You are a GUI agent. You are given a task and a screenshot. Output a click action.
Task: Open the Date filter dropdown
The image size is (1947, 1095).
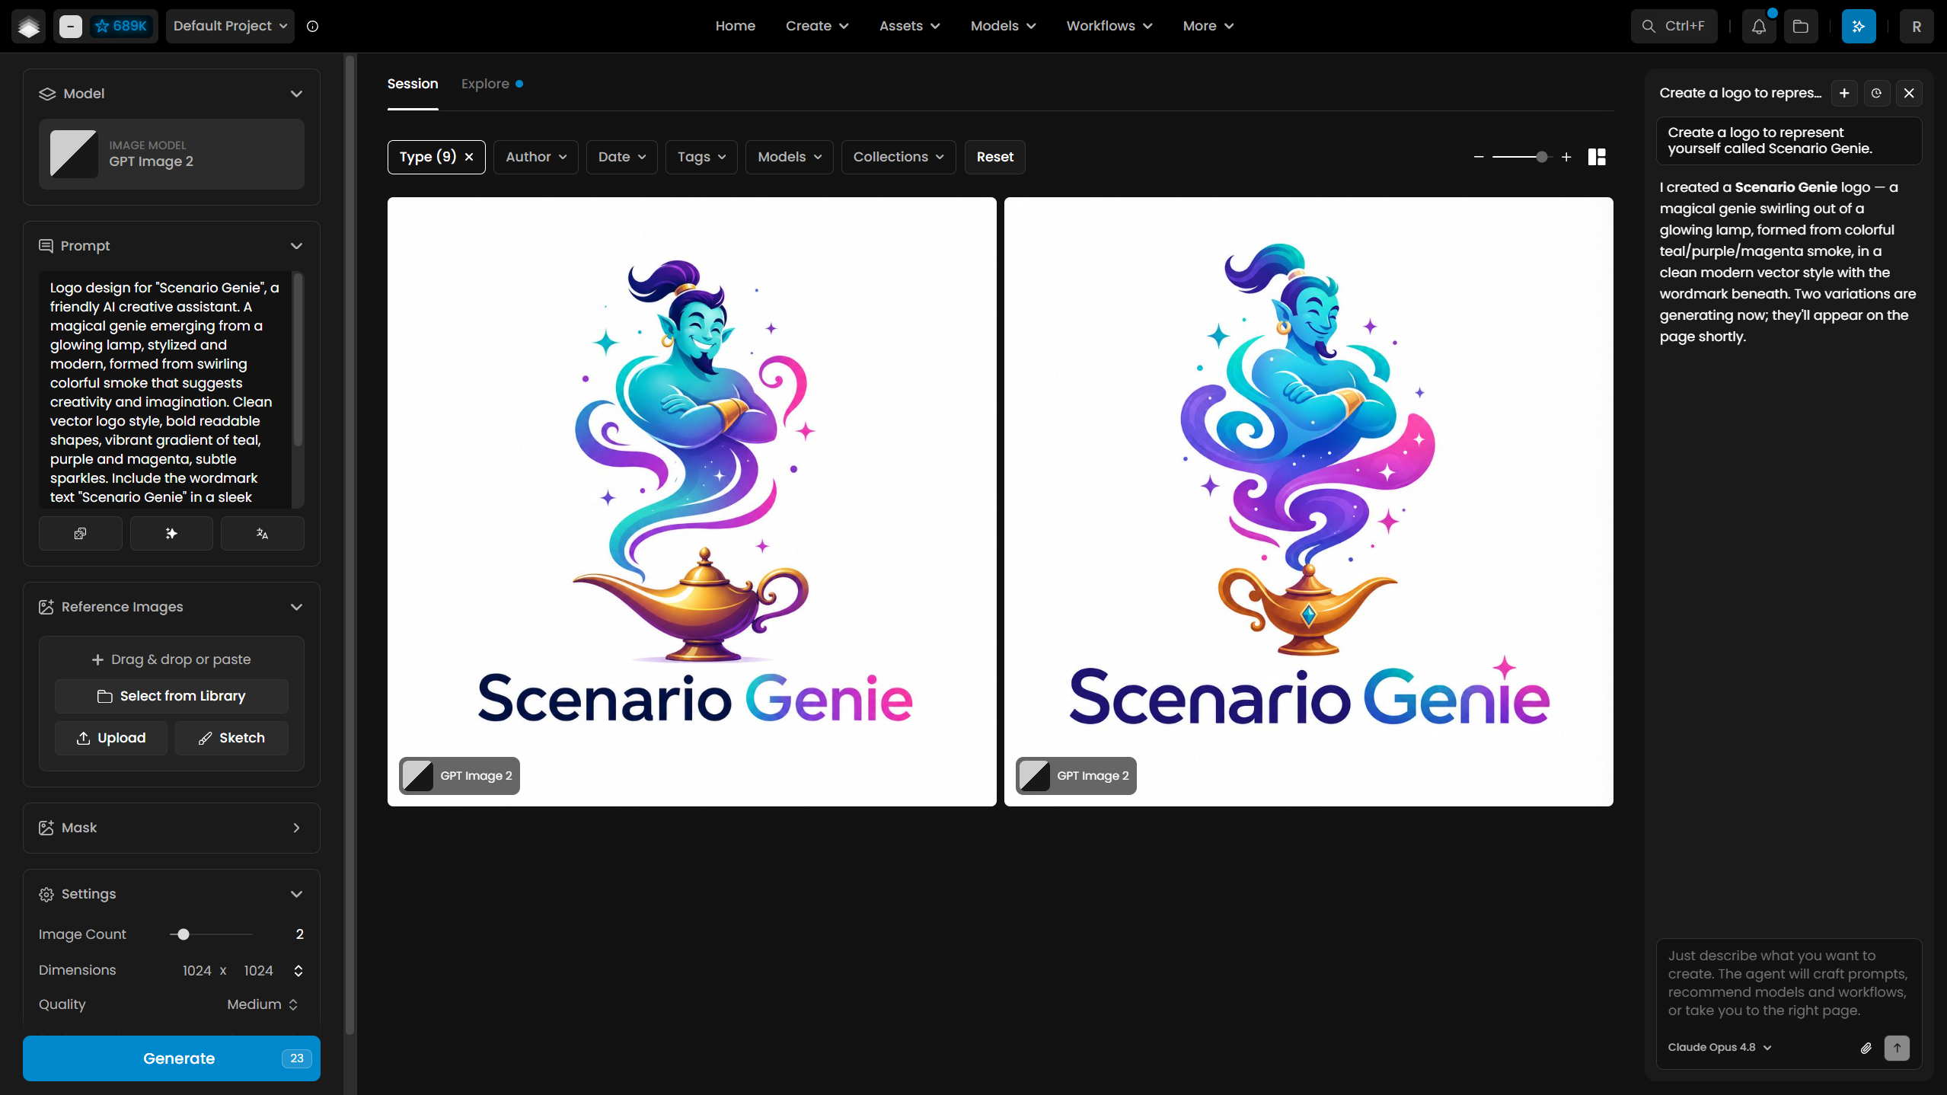coord(622,157)
